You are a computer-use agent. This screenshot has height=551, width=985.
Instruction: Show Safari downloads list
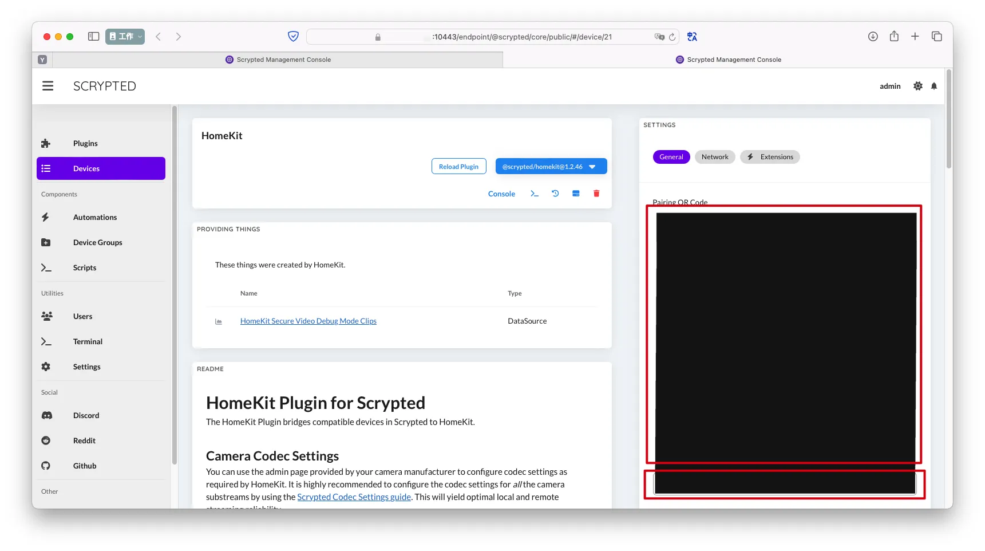tap(873, 37)
